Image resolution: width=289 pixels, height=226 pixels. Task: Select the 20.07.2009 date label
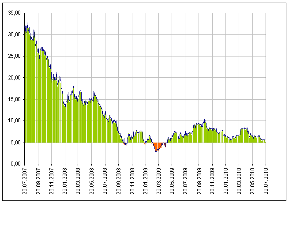185,181
